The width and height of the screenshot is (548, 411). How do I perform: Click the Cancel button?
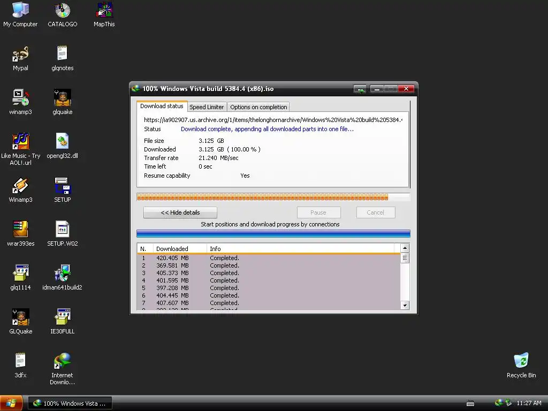tap(375, 212)
